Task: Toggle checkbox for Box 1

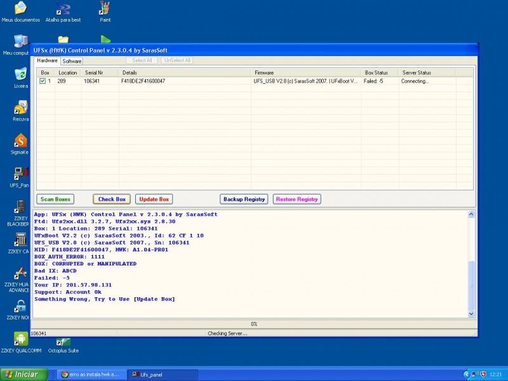Action: (43, 81)
